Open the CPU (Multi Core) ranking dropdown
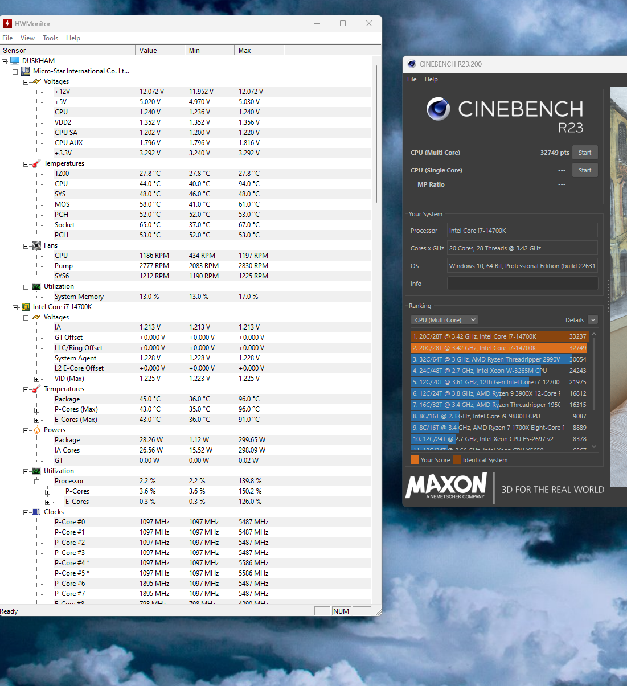 pos(445,320)
